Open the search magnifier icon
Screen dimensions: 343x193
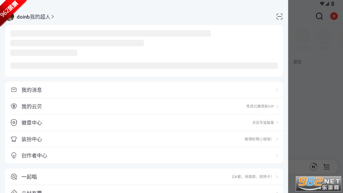(319, 16)
